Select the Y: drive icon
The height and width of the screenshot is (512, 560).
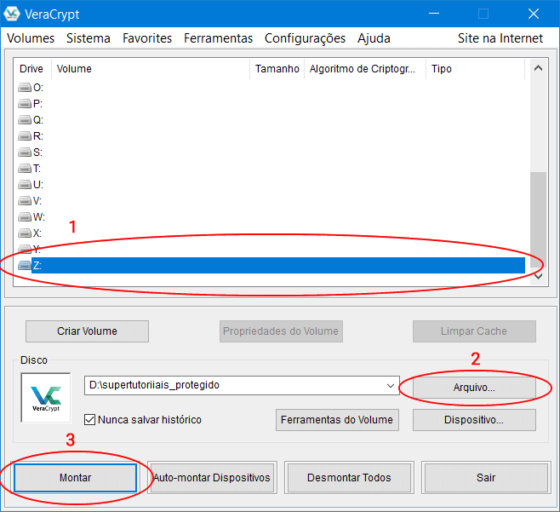25,250
